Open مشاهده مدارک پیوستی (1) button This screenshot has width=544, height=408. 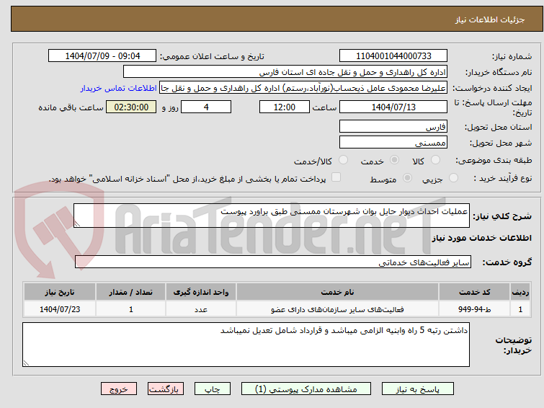tap(306, 389)
